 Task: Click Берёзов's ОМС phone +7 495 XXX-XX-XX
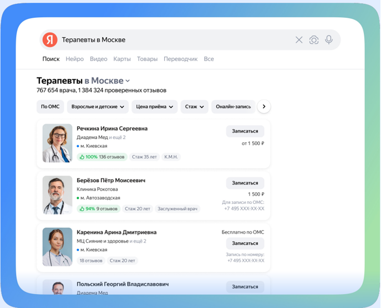click(244, 208)
